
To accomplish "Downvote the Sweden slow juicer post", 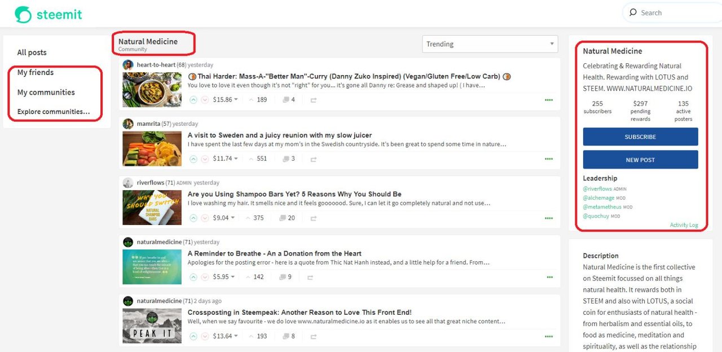I will click(205, 159).
